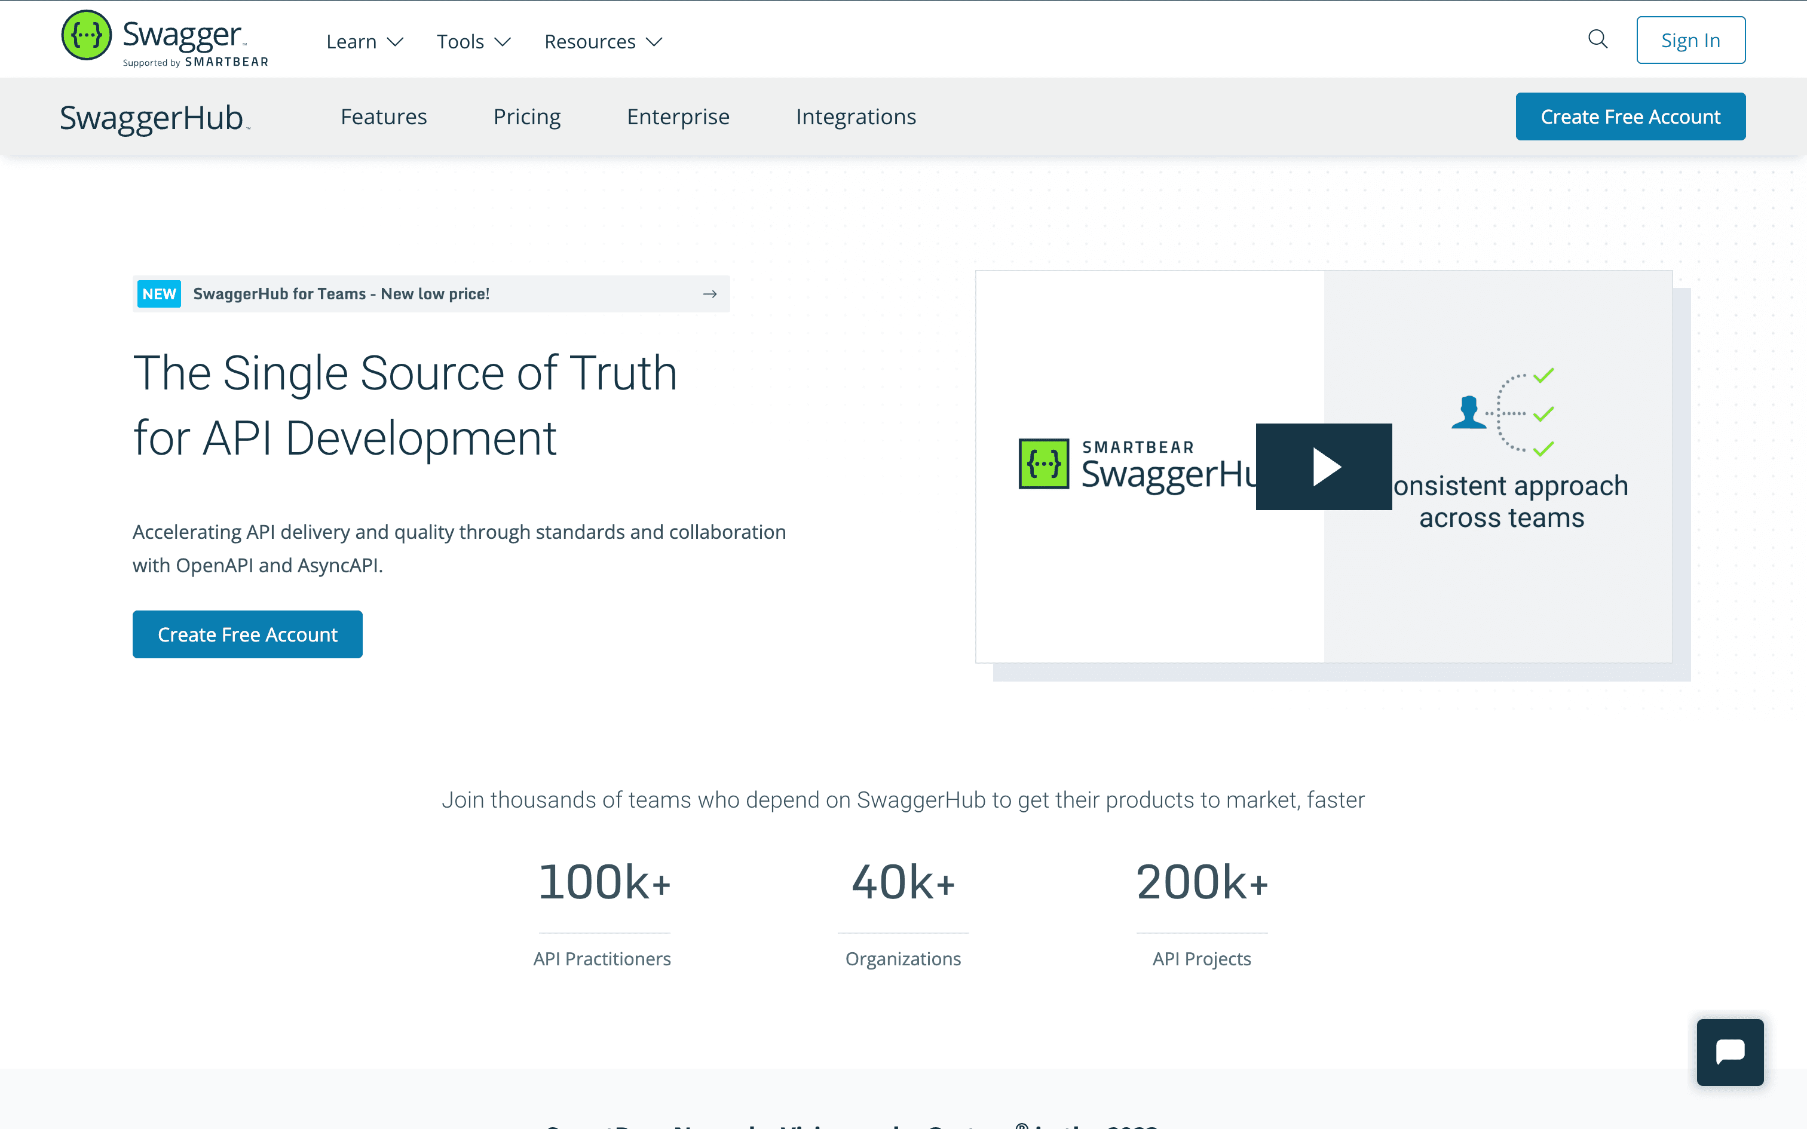Click the Join thousands of teams sentence
1807x1129 pixels.
(x=903, y=800)
